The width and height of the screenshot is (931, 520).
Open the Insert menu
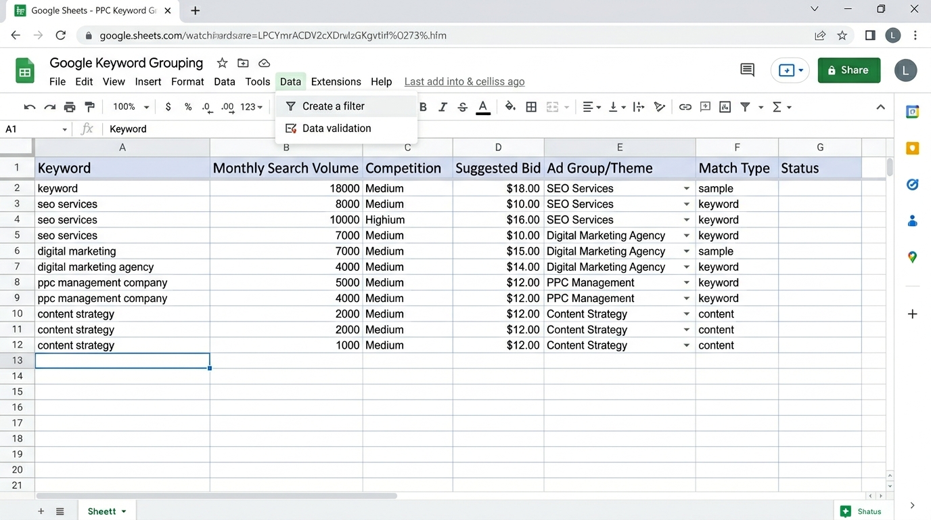[x=148, y=81]
